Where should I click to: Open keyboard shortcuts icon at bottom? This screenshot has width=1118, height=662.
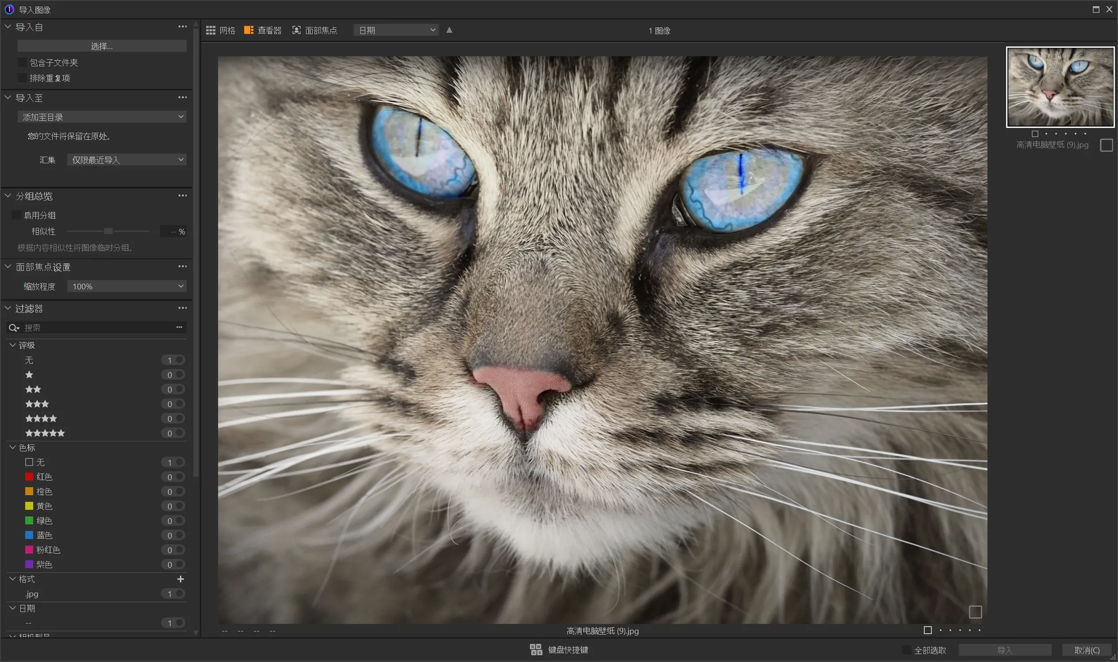tap(536, 650)
